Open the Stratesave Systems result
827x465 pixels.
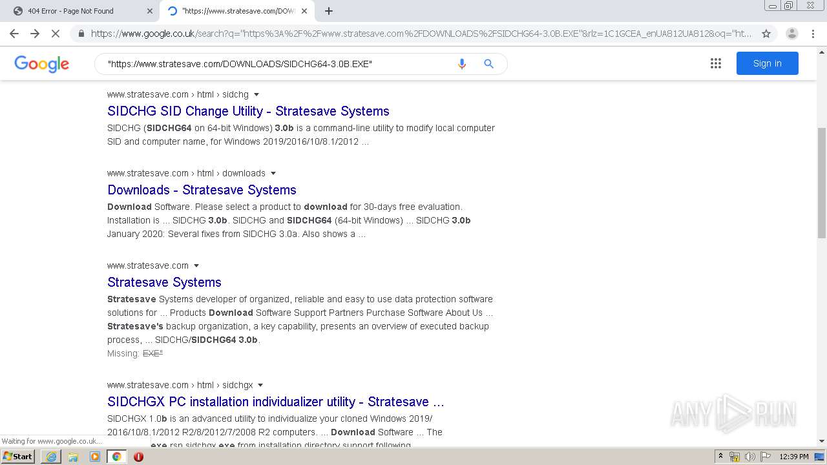point(164,282)
